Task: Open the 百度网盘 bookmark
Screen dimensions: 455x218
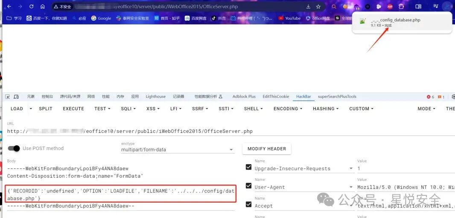Action: tap(196, 18)
